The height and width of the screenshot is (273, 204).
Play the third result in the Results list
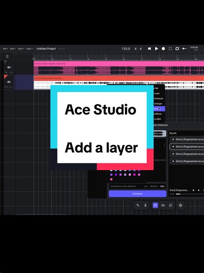coord(173,154)
